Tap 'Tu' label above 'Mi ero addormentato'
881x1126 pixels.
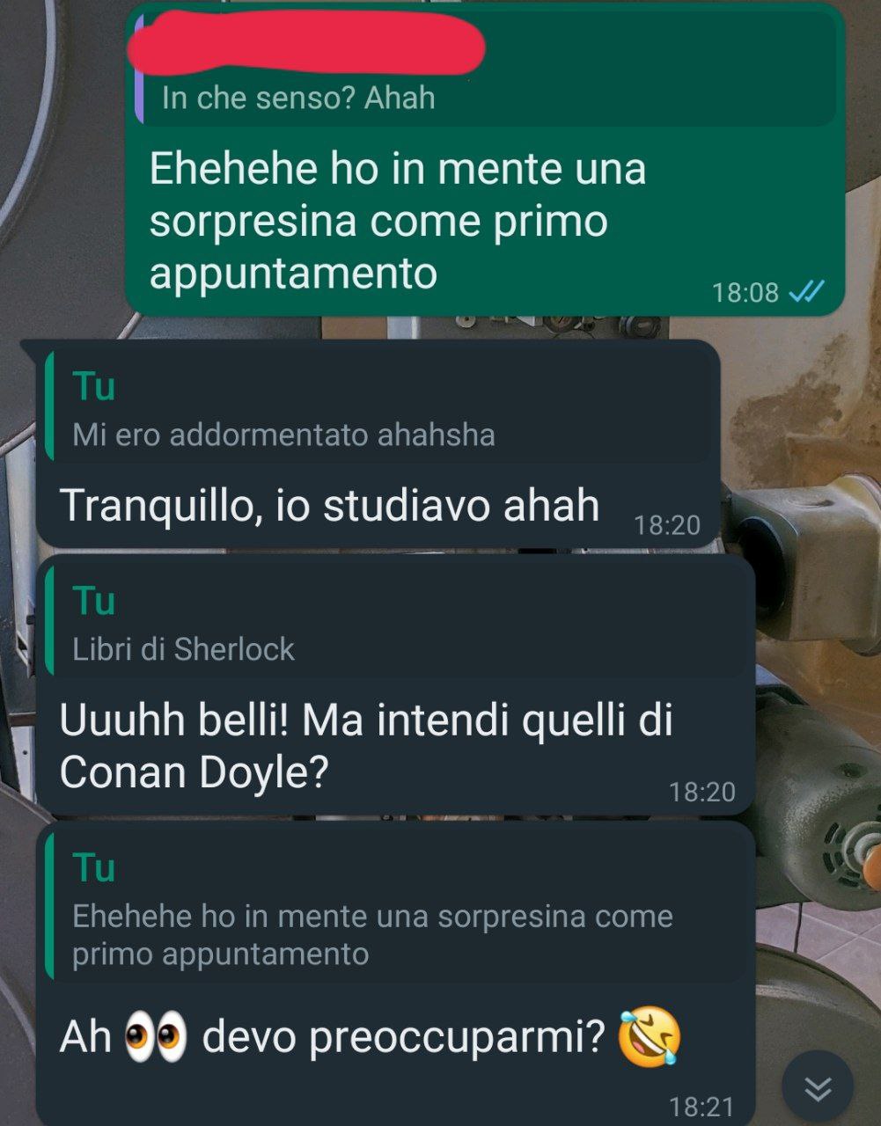tap(94, 386)
